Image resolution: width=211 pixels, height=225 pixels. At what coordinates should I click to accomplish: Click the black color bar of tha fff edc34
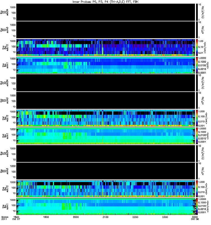coord(197,12)
